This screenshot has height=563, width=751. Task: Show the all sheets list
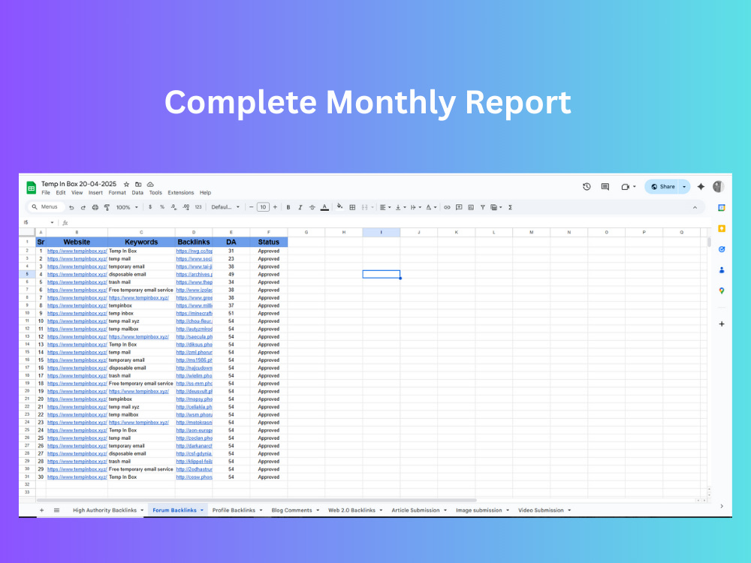[x=56, y=510]
